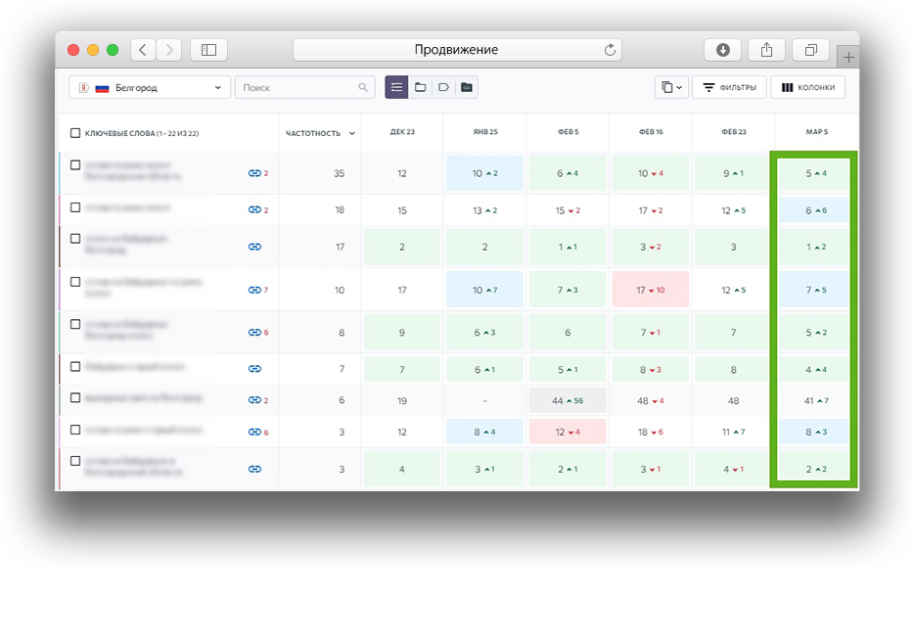Click the link icon in row with frequency 17
Image resolution: width=915 pixels, height=640 pixels.
pyautogui.click(x=254, y=247)
